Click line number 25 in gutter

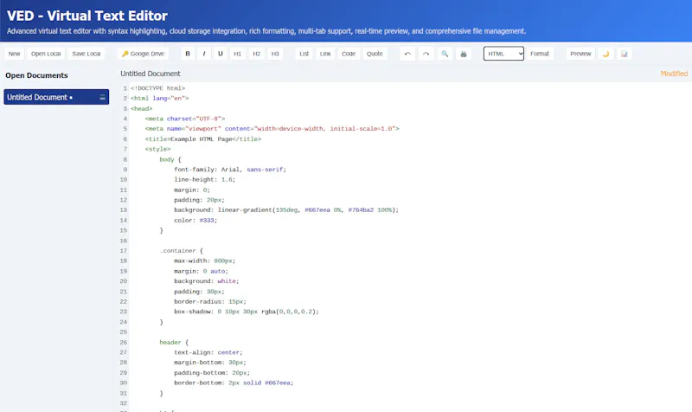pyautogui.click(x=124, y=332)
